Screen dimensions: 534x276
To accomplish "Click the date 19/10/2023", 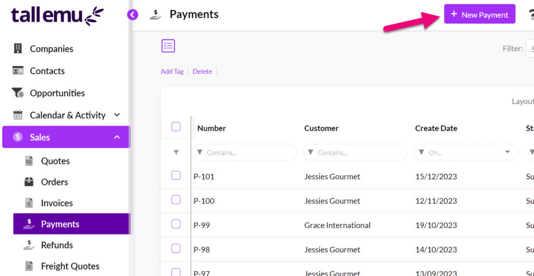I will (436, 225).
